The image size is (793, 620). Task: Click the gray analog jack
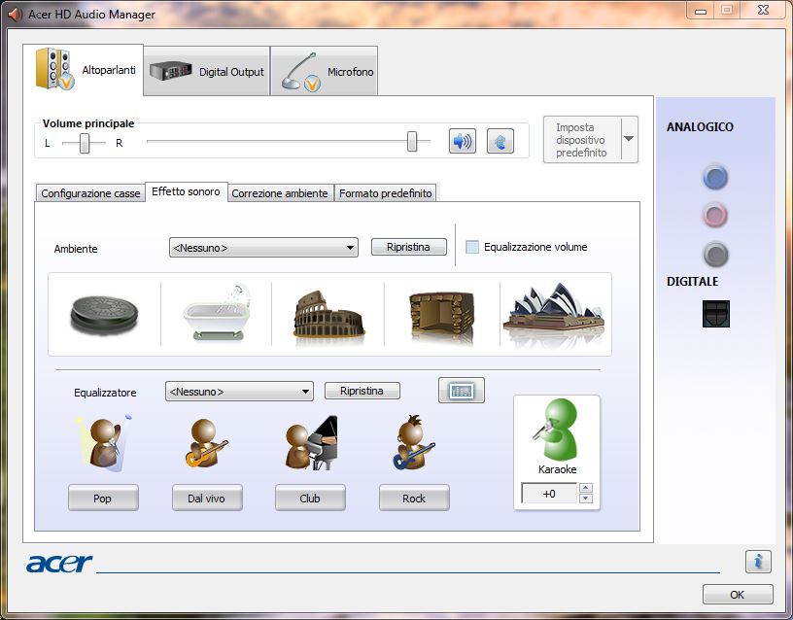click(715, 255)
